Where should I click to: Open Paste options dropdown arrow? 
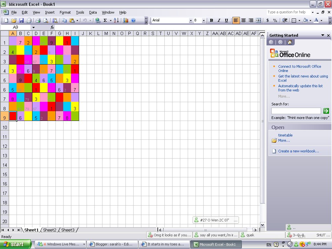77,20
